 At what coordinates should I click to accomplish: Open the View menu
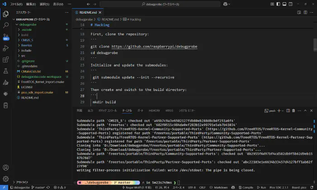tap(58, 4)
